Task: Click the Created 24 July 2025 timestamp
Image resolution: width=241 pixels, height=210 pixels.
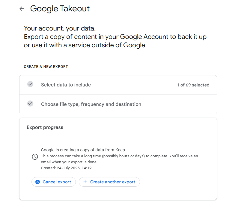Action: coord(66,168)
